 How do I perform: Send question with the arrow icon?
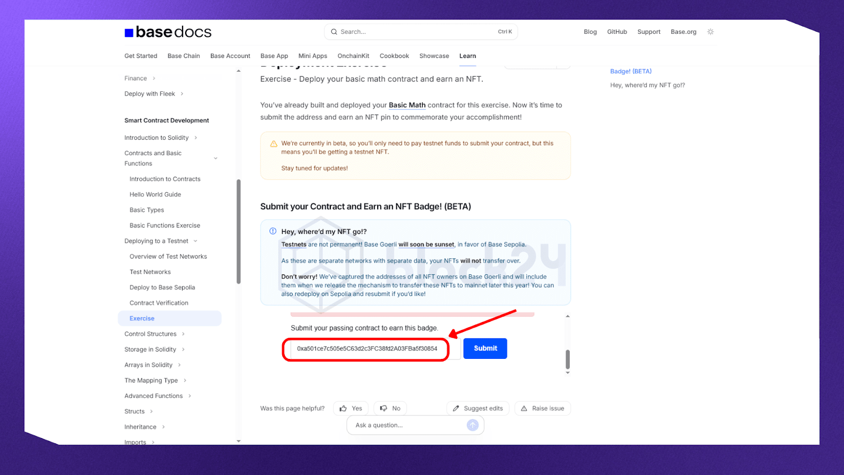(x=473, y=425)
